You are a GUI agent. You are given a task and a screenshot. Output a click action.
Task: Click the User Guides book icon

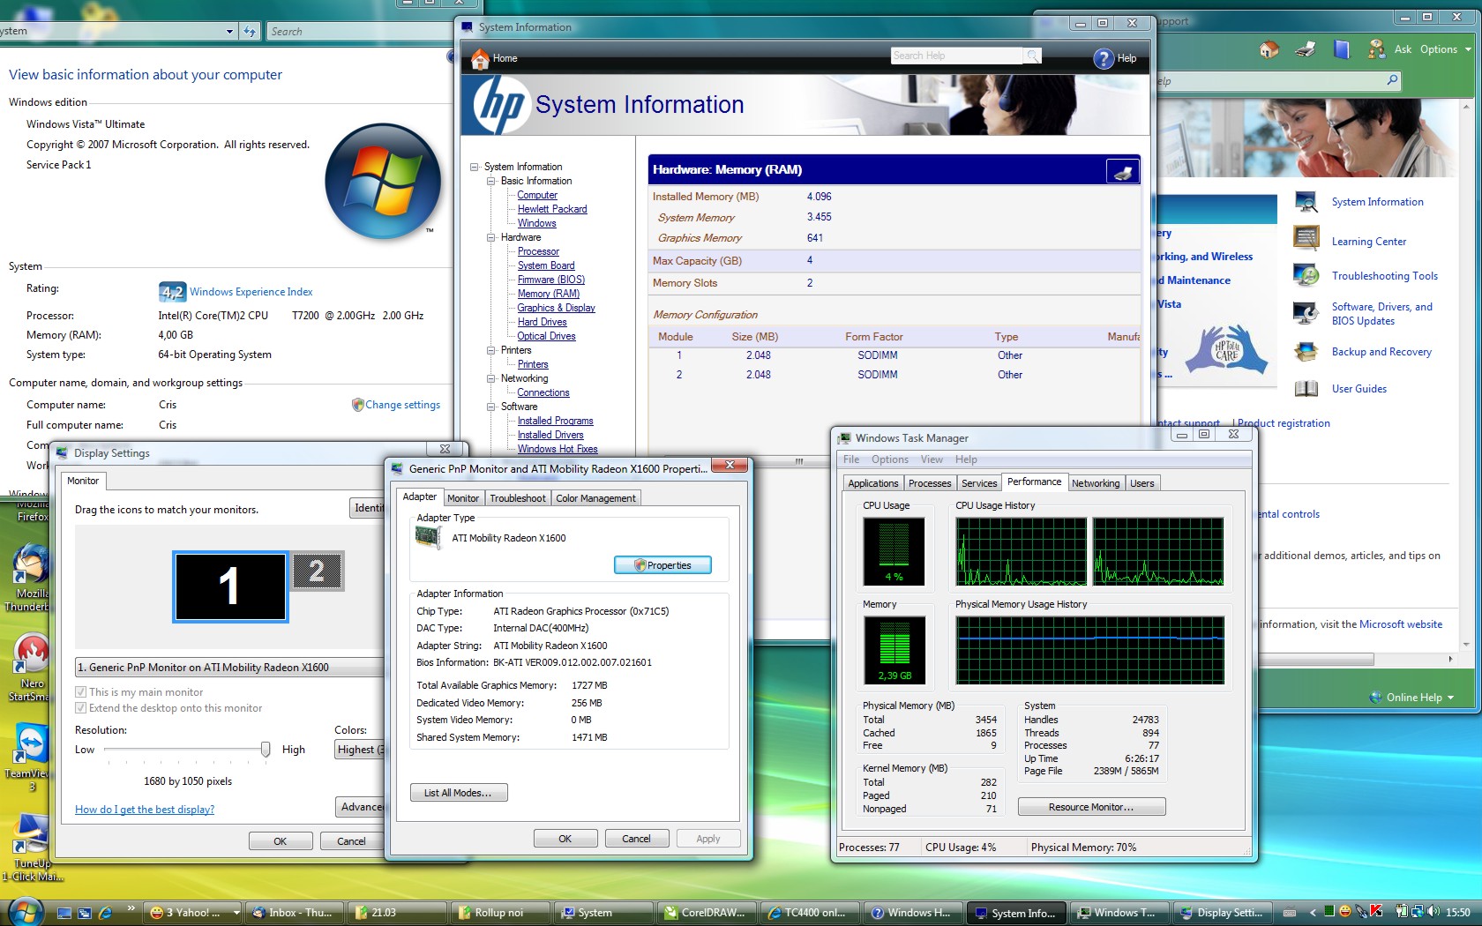[1306, 389]
